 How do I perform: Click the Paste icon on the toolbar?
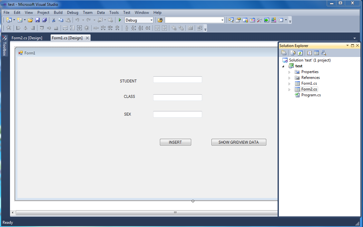point(68,20)
